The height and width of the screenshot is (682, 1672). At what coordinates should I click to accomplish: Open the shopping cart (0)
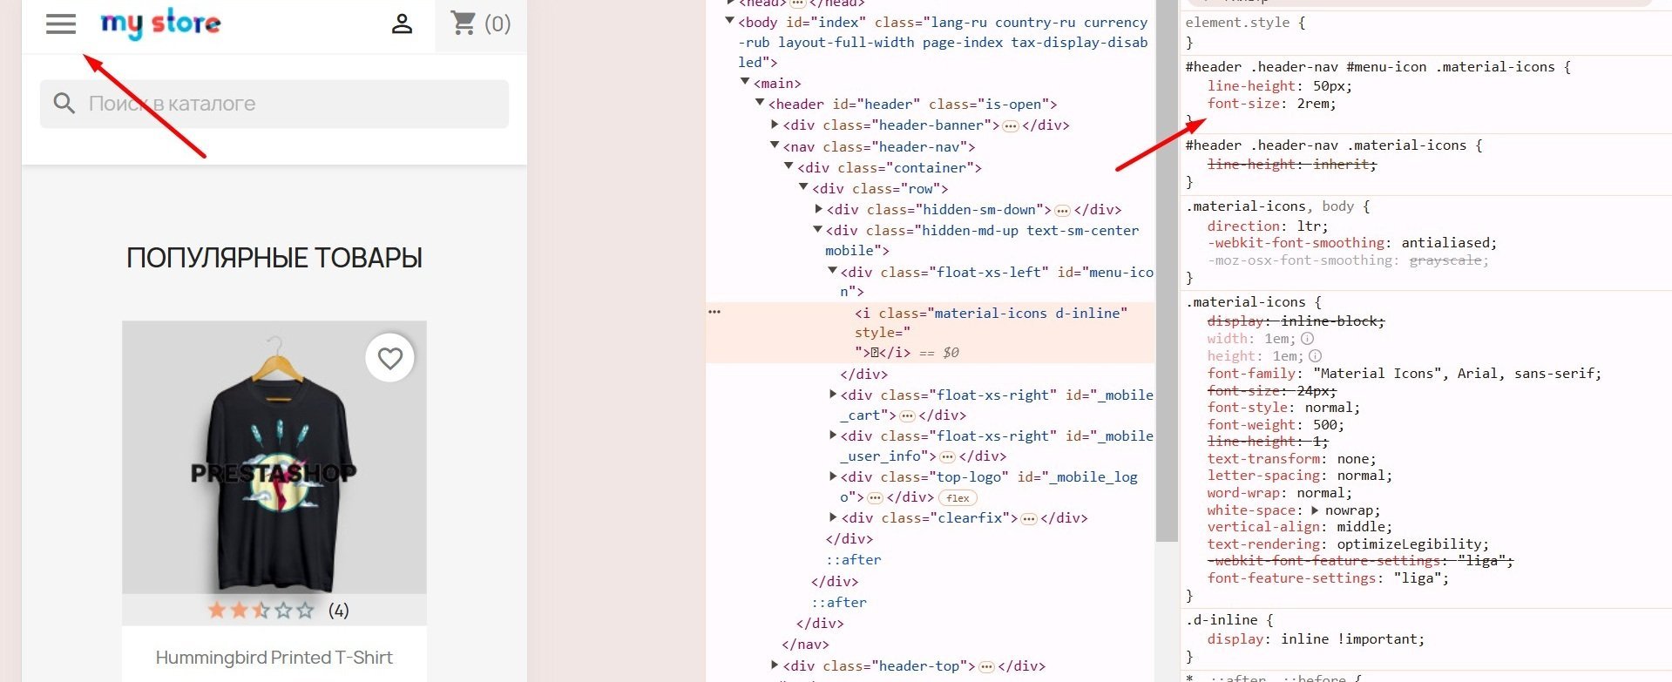[x=480, y=24]
